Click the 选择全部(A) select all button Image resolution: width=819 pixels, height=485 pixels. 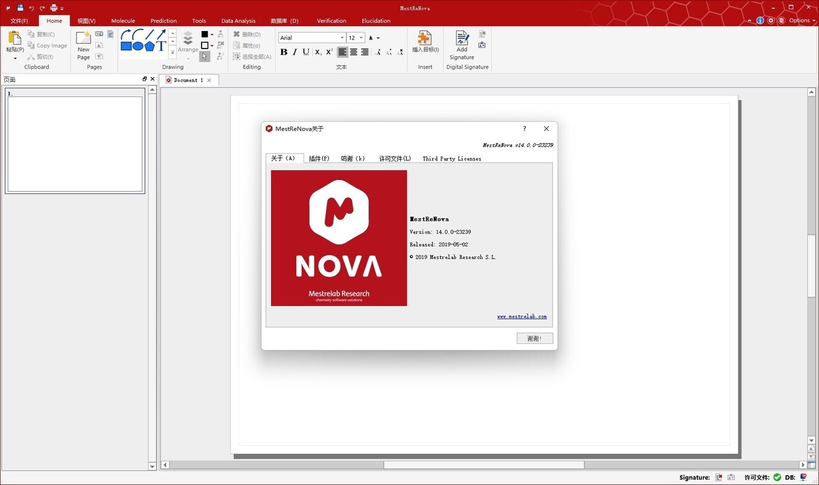[252, 56]
